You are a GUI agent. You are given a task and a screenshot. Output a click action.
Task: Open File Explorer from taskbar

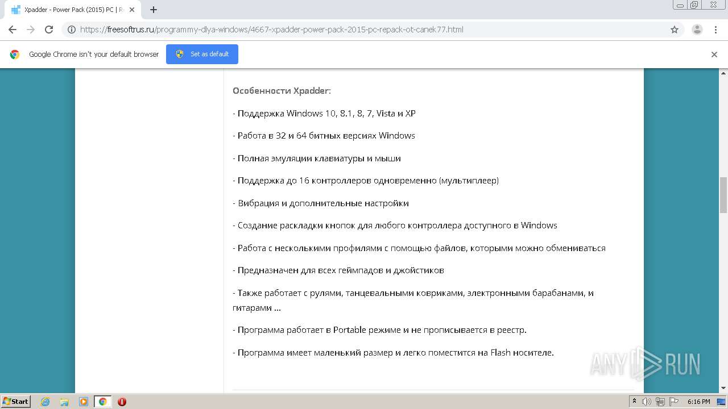point(64,402)
